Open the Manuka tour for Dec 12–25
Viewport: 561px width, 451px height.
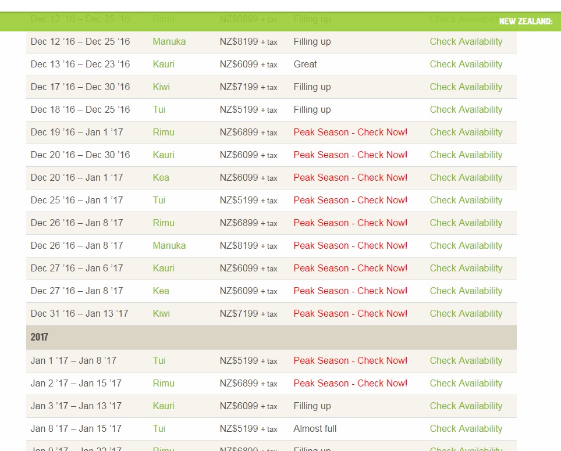click(169, 42)
